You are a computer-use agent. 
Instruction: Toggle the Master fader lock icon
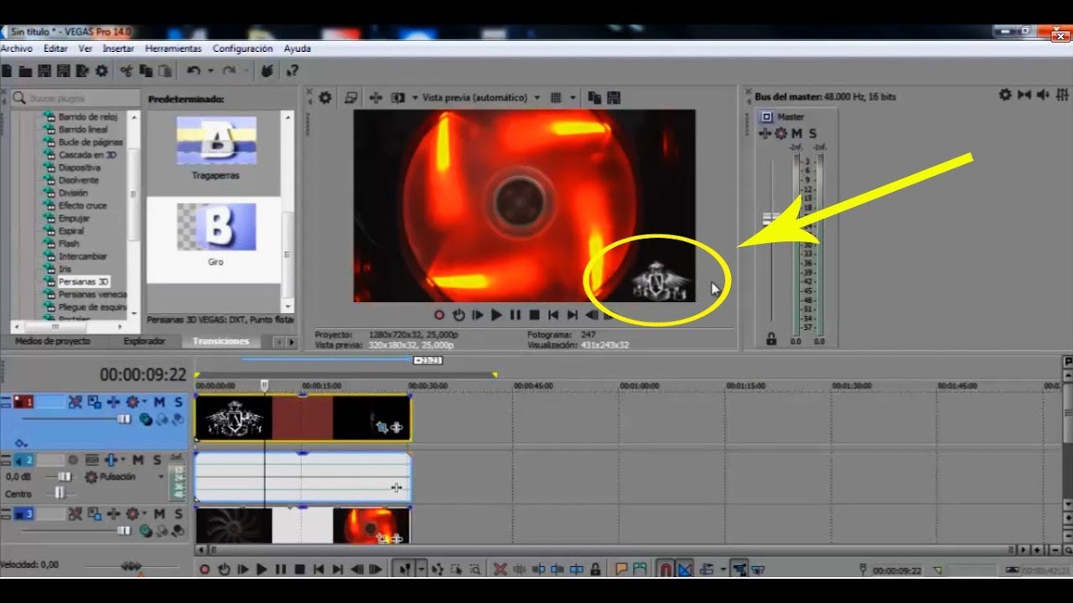(x=771, y=339)
